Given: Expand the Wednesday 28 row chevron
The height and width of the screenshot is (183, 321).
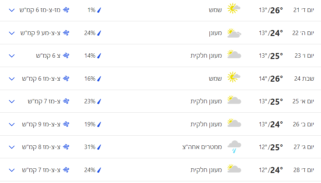Looking at the screenshot, I should [x=12, y=170].
